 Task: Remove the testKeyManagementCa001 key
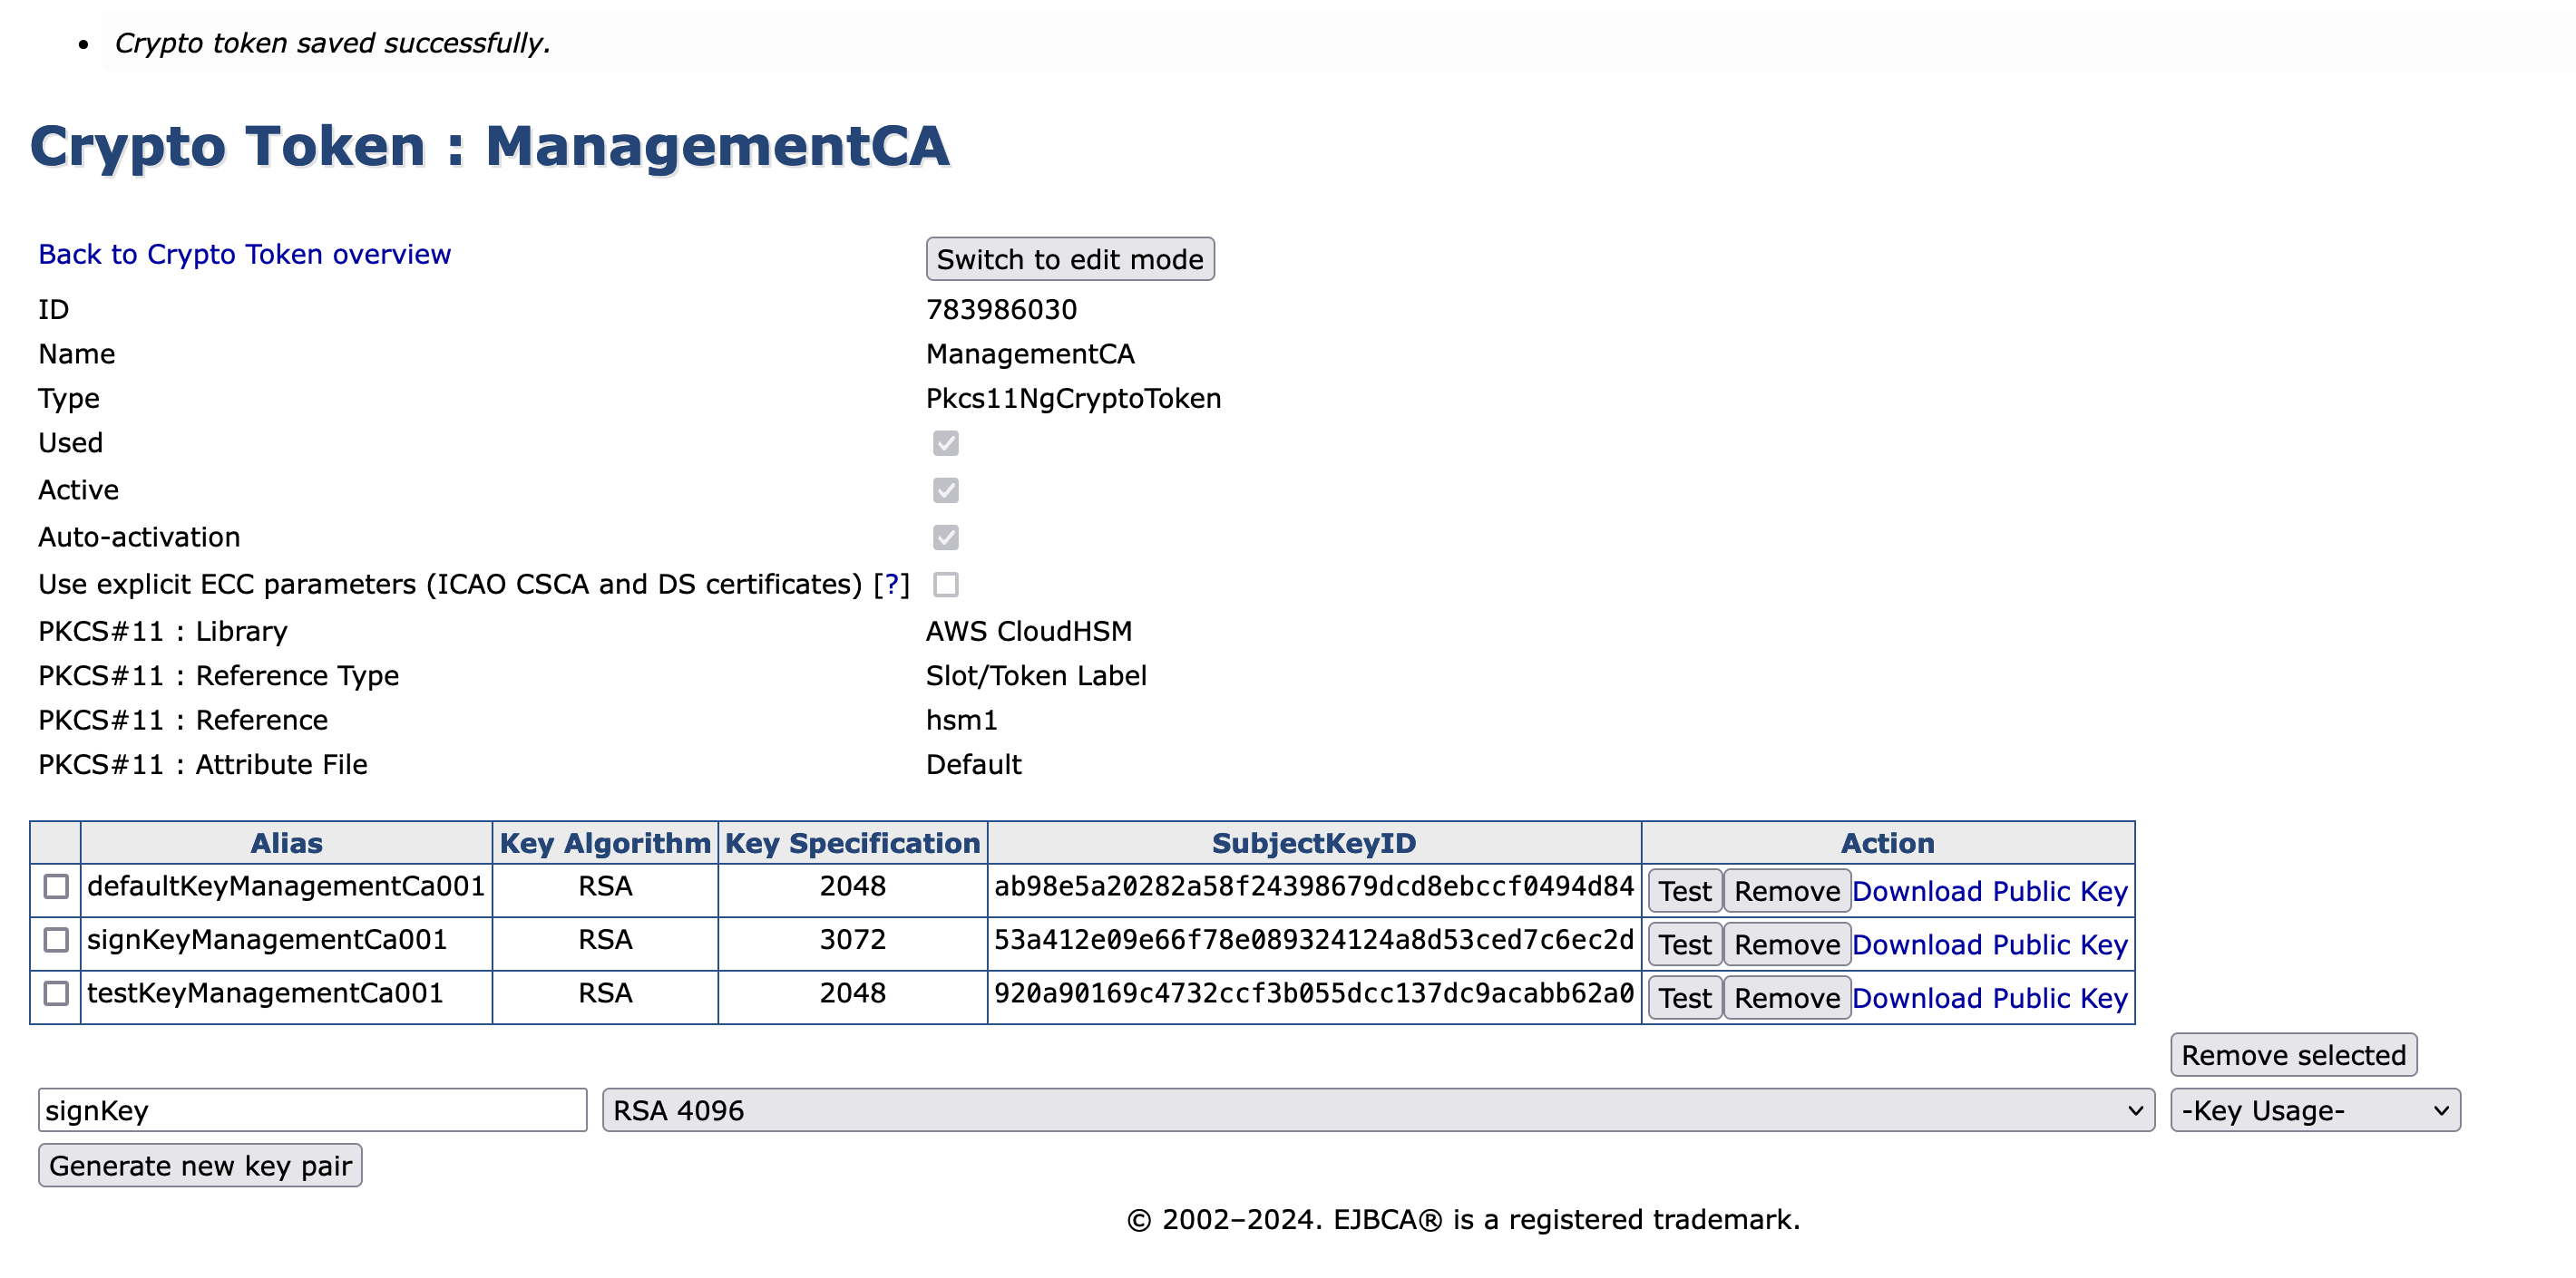(x=1786, y=998)
